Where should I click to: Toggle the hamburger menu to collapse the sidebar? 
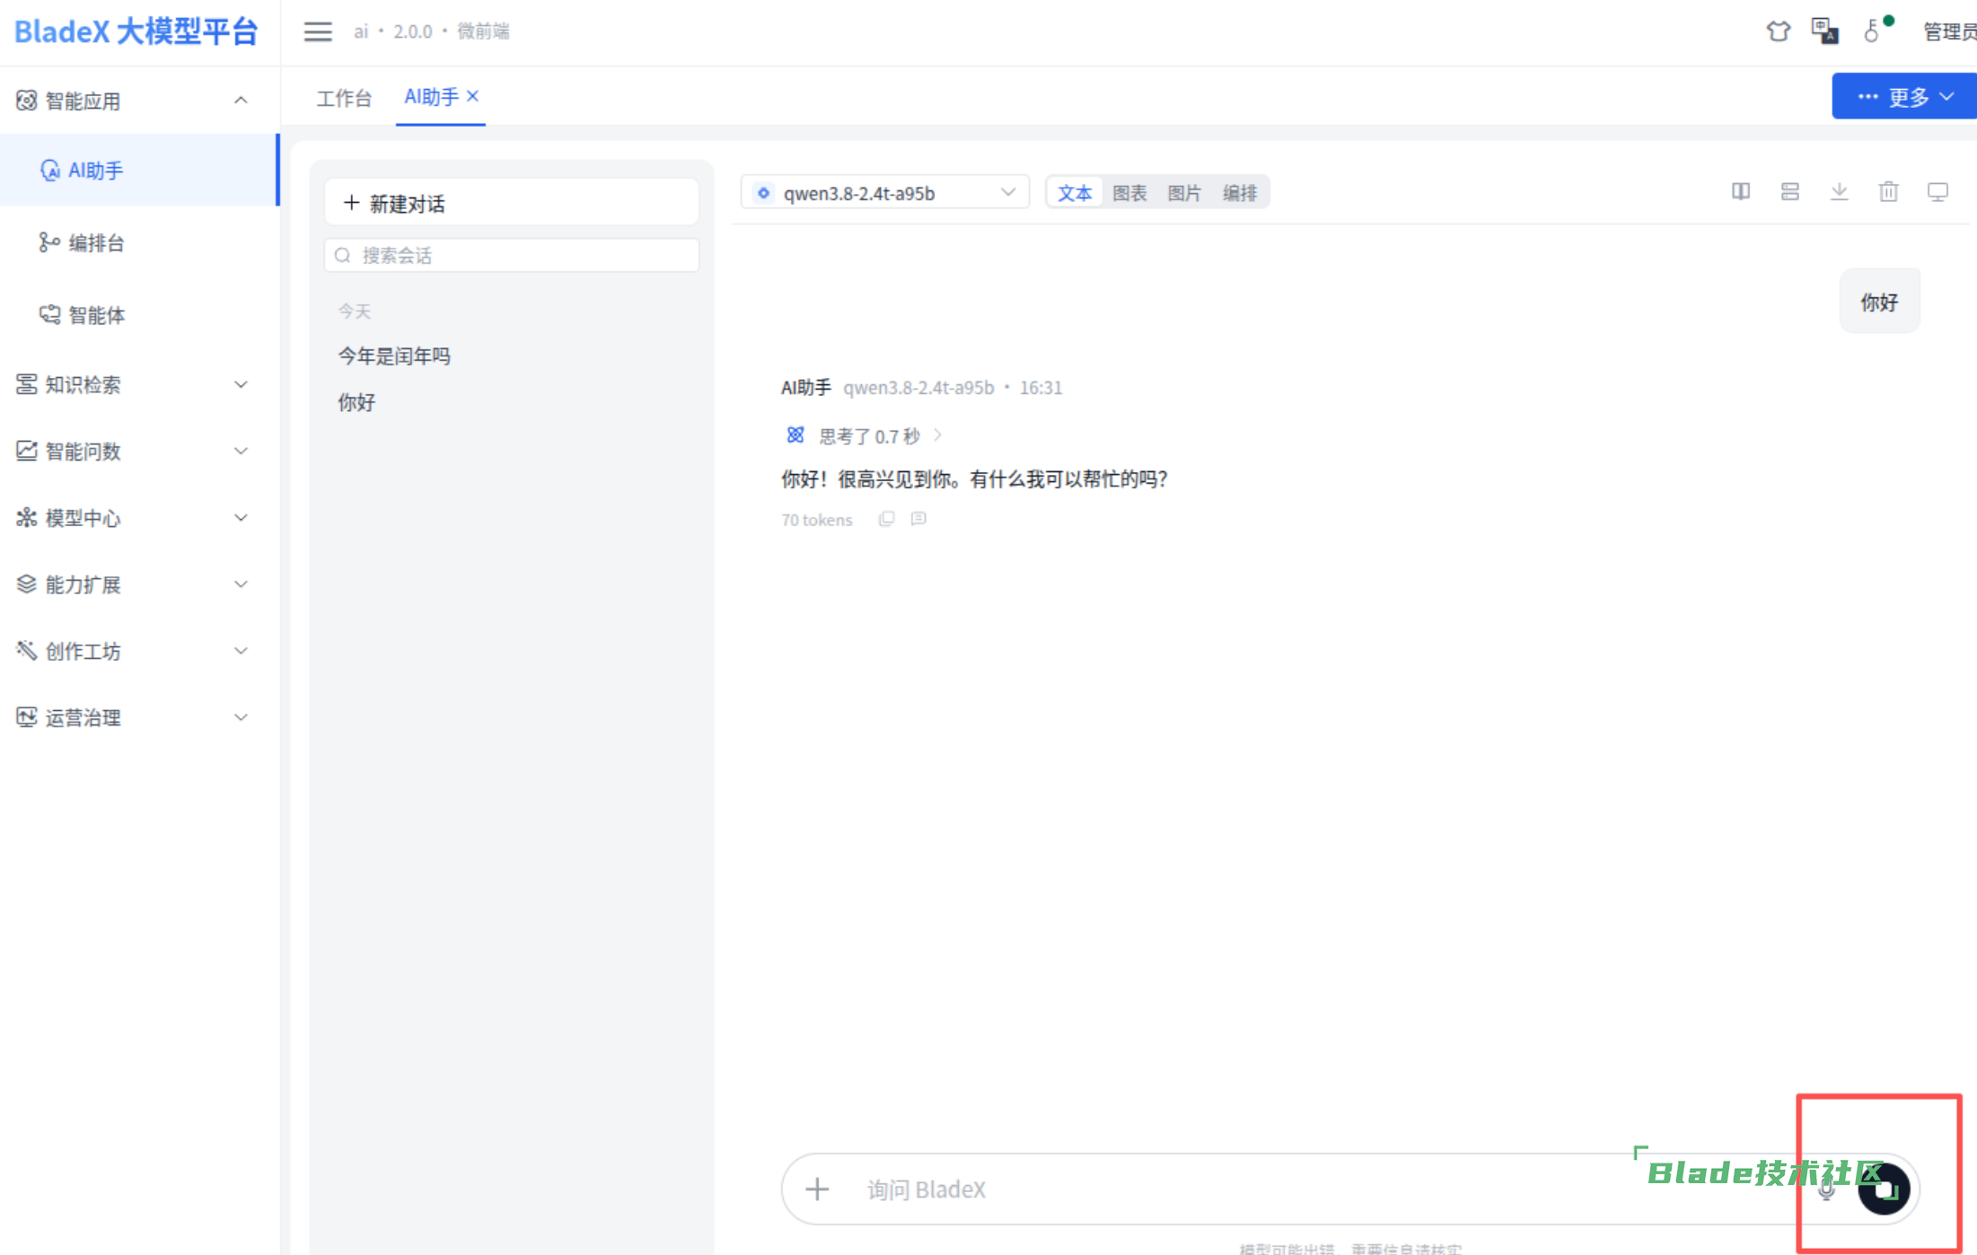tap(317, 31)
